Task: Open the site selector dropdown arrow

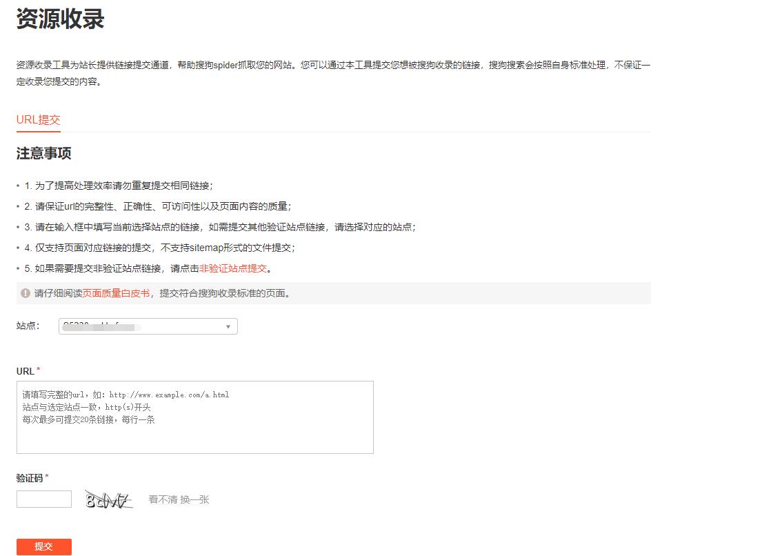Action: (228, 326)
